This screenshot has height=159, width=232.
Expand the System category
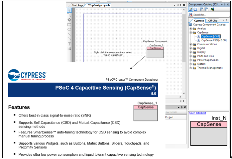pos(191,64)
